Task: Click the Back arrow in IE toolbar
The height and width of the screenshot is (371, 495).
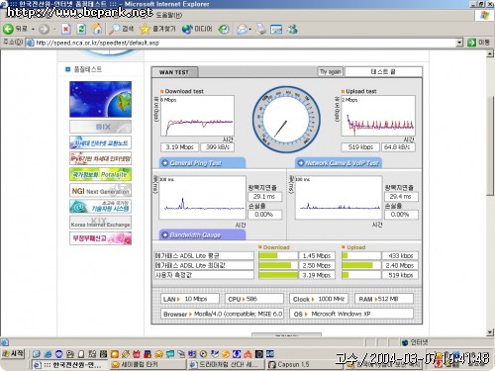Action: pyautogui.click(x=8, y=29)
